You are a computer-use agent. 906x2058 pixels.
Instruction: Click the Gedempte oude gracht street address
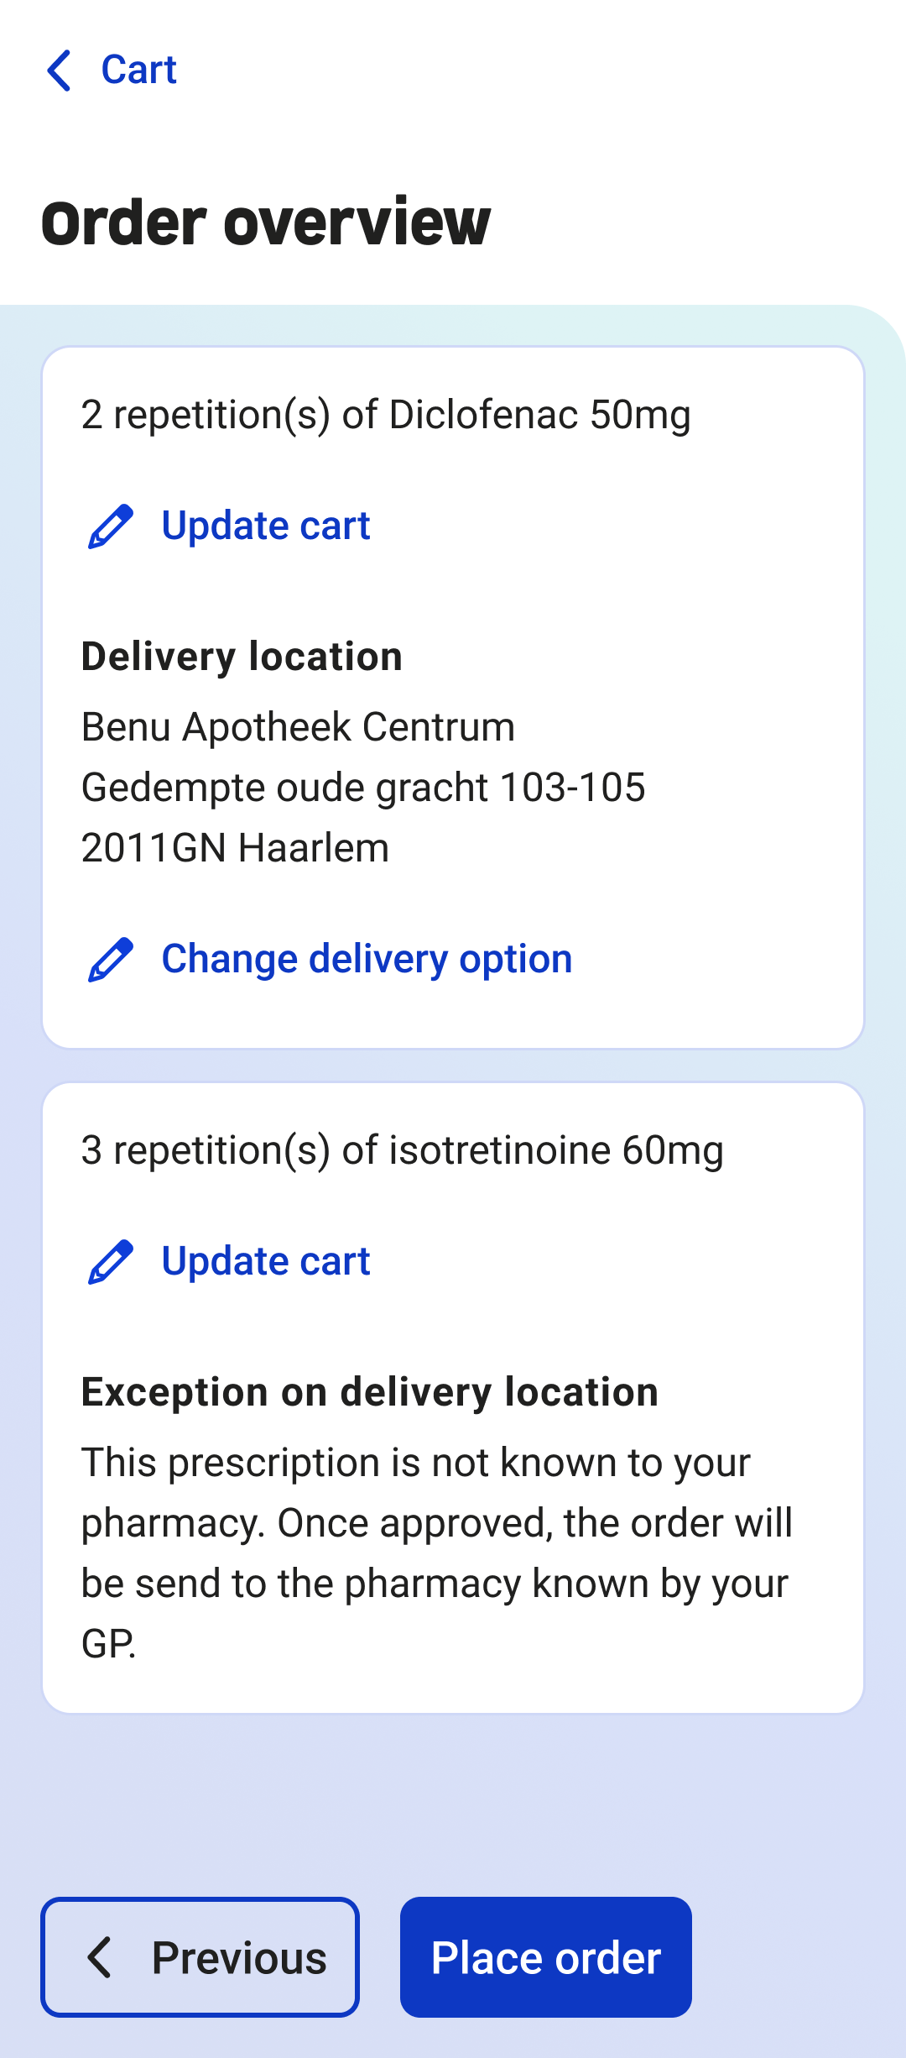[x=363, y=788]
